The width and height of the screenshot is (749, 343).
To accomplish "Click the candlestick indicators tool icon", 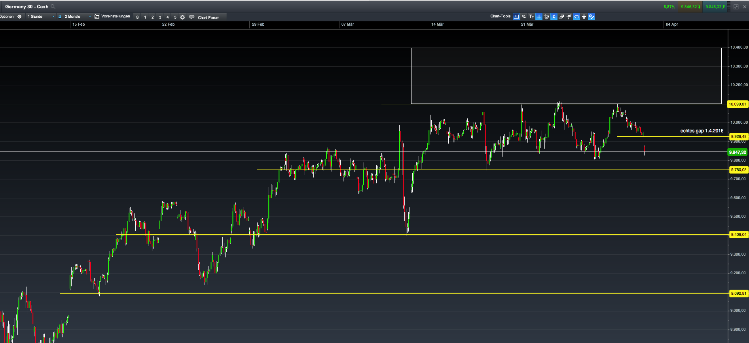I will 569,17.
